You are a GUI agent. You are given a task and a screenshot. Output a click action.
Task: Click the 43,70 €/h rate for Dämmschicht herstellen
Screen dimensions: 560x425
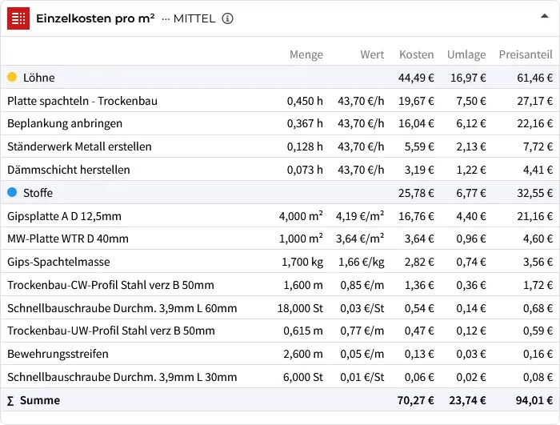pyautogui.click(x=361, y=170)
